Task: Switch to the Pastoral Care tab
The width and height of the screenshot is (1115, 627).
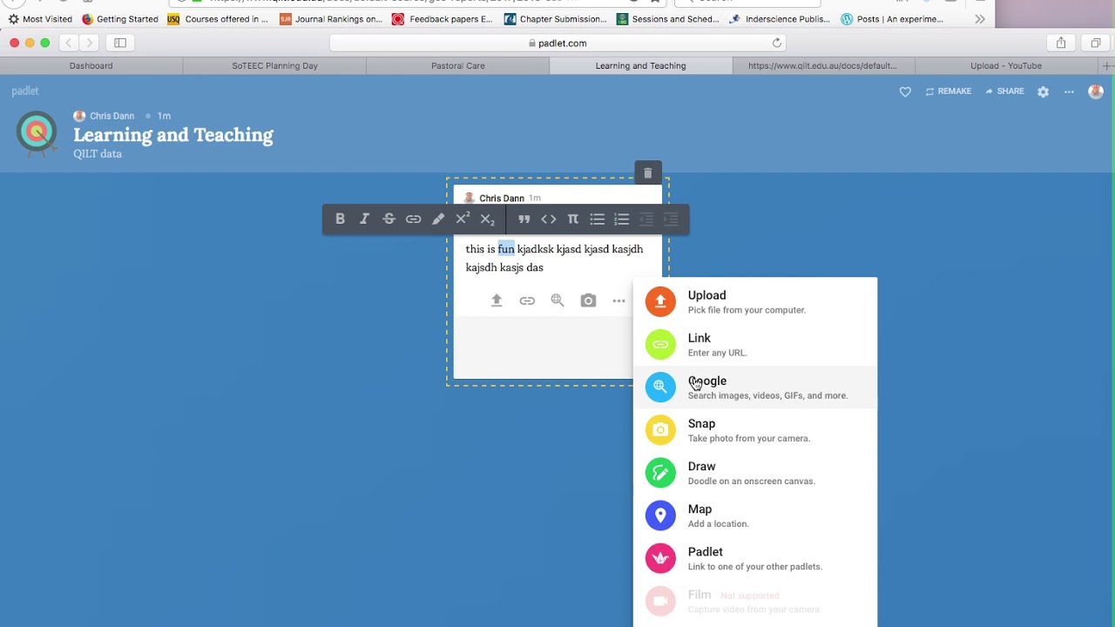Action: tap(458, 66)
